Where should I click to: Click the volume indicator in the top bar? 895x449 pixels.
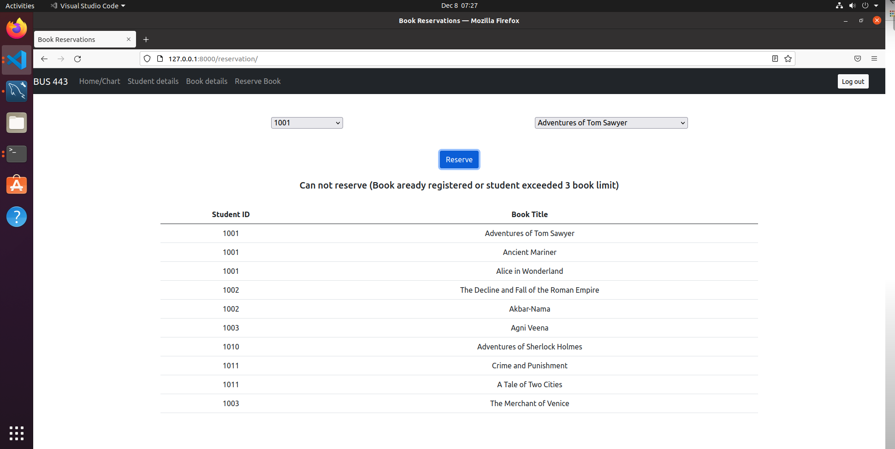[852, 6]
